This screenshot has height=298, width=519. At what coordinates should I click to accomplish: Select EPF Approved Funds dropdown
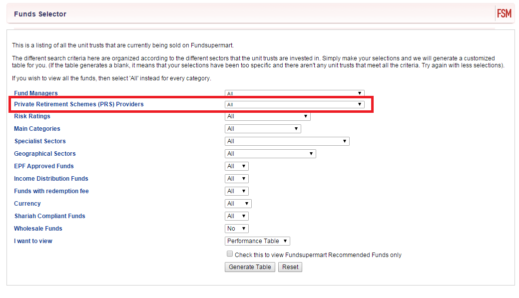click(237, 166)
